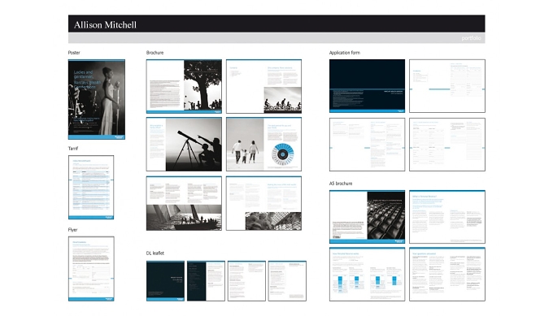Image resolution: width=553 pixels, height=316 pixels.
Task: Click the 'Flyer' section label
Action: pos(72,230)
